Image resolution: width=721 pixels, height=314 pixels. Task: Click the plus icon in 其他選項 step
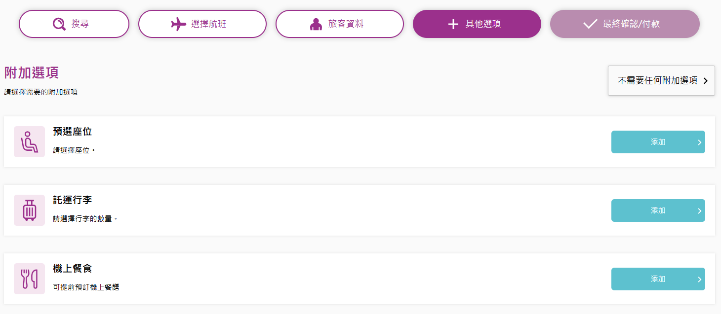pyautogui.click(x=453, y=24)
